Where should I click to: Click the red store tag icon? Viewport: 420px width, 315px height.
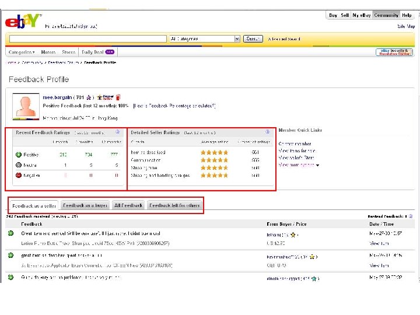click(118, 97)
